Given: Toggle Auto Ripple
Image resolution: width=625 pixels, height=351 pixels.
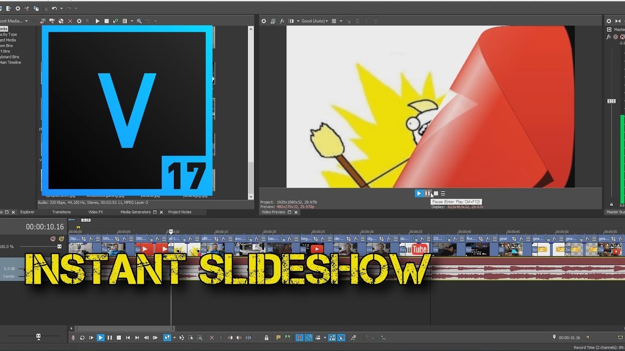Looking at the screenshot, I should click(x=318, y=337).
